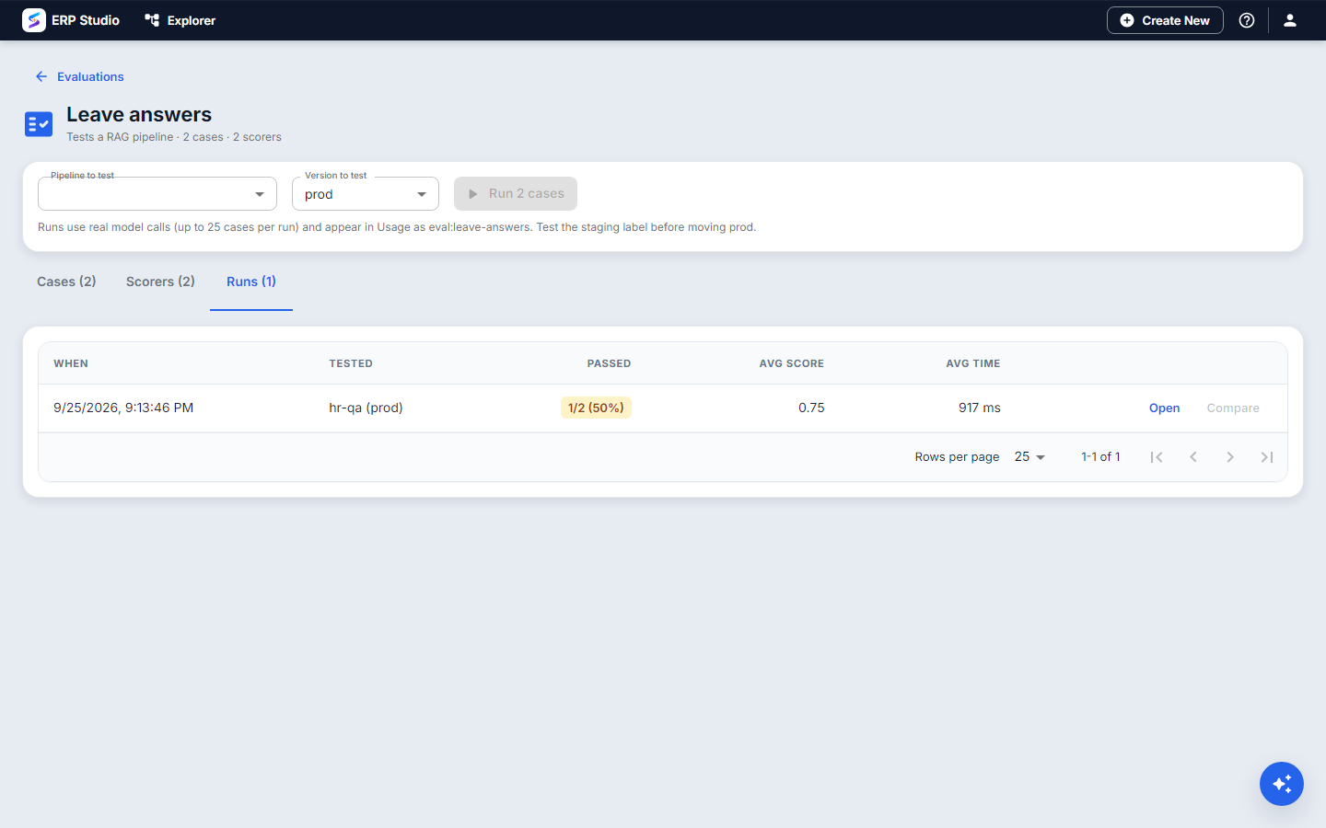Jump to the last page arrow
Screen dimensions: 1326x828
coord(1267,457)
